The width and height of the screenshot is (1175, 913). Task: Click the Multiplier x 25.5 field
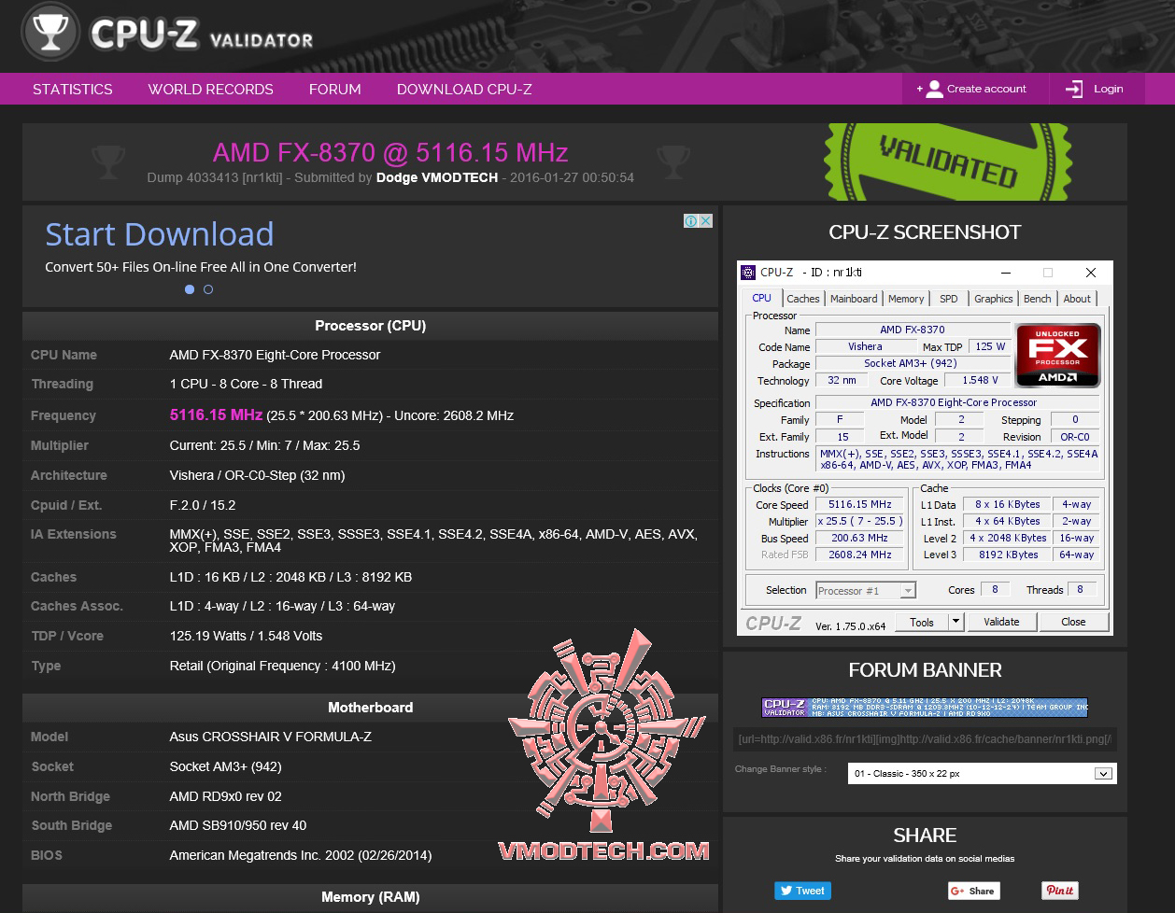click(x=859, y=521)
